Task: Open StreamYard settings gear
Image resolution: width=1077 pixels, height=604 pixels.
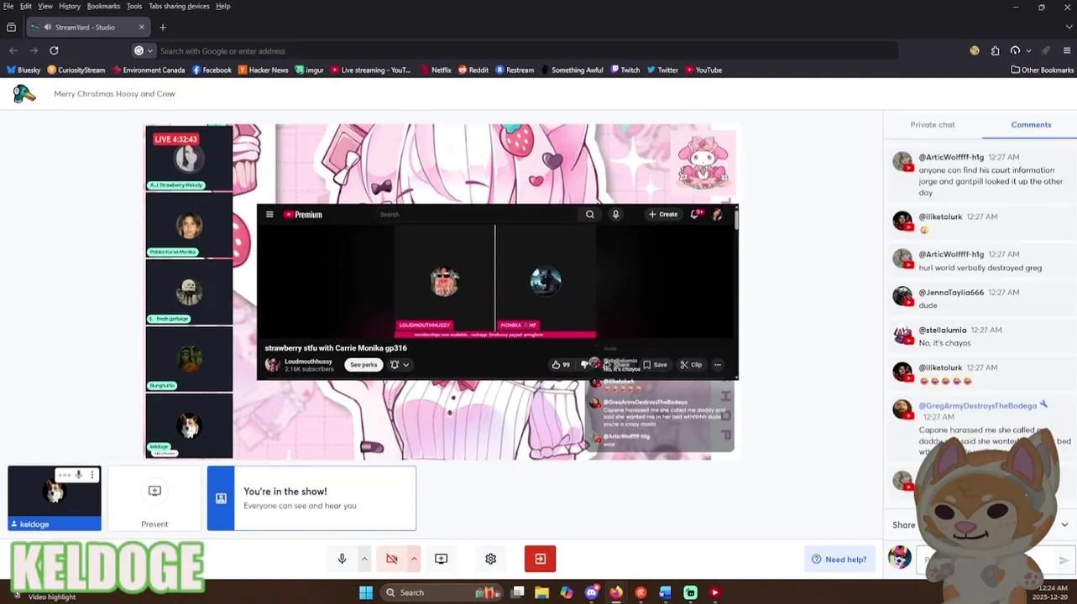Action: (490, 559)
